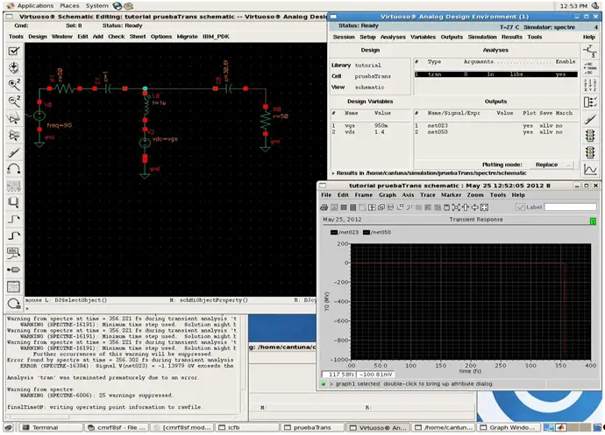Select the Add Pin icon in schematic toolbar

pos(14,270)
